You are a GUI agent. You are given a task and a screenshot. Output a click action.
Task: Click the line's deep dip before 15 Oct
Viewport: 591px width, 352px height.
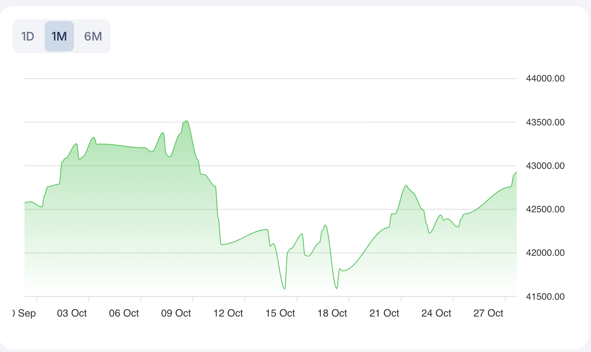pos(285,289)
